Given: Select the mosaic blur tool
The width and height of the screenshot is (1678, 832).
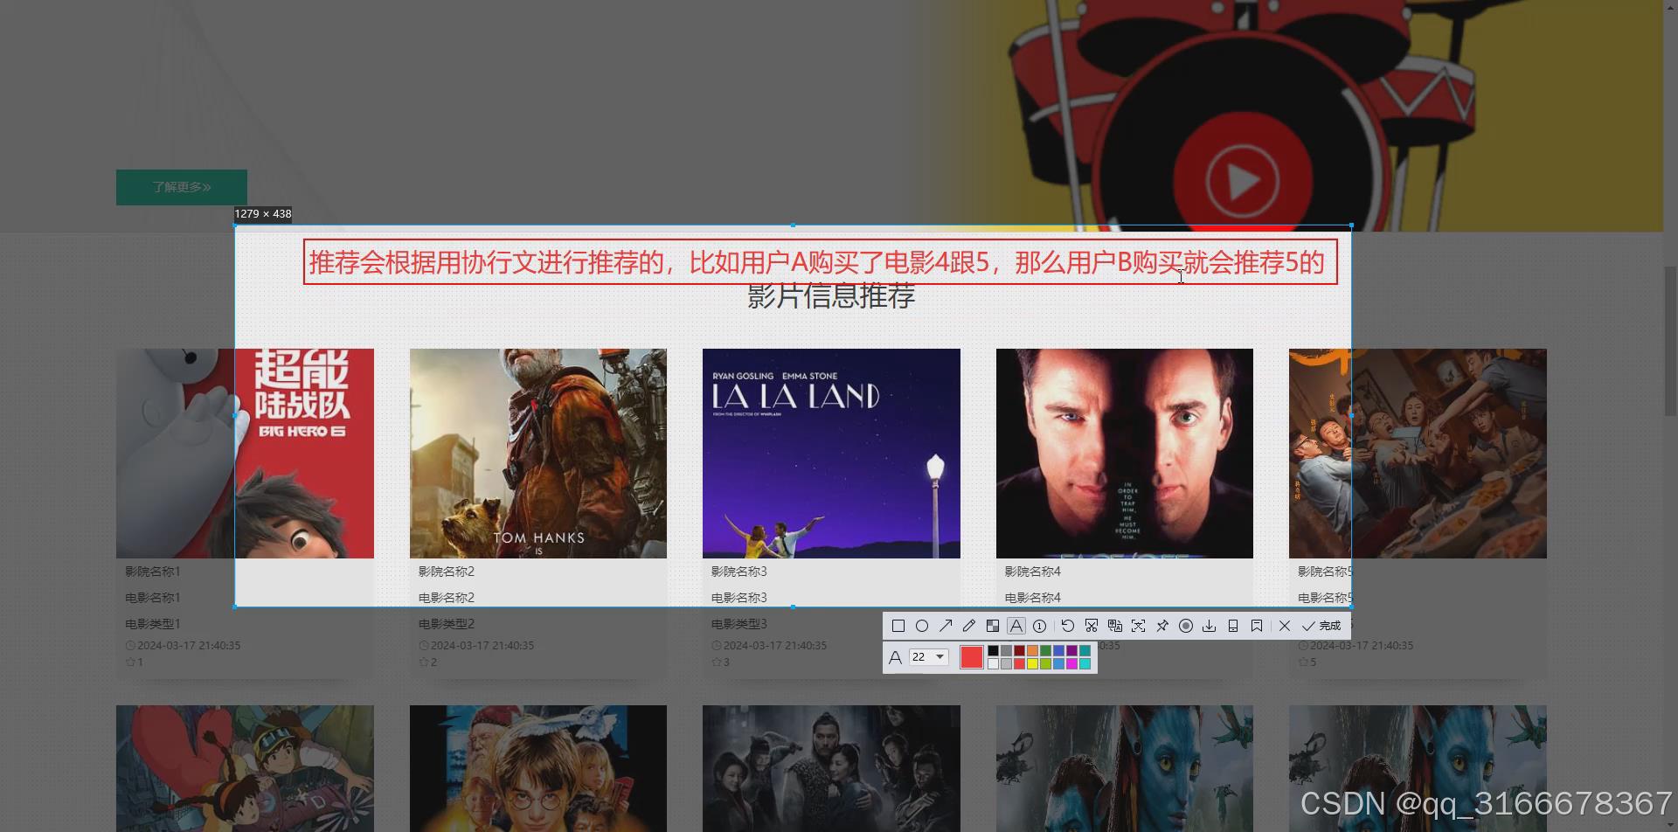Looking at the screenshot, I should click(x=993, y=626).
